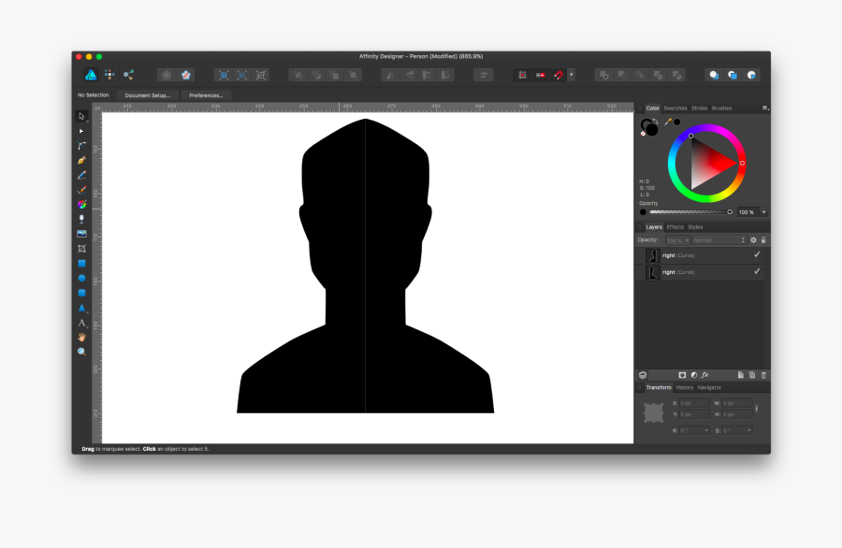Open Preferences
This screenshot has width=842, height=548.
(206, 94)
